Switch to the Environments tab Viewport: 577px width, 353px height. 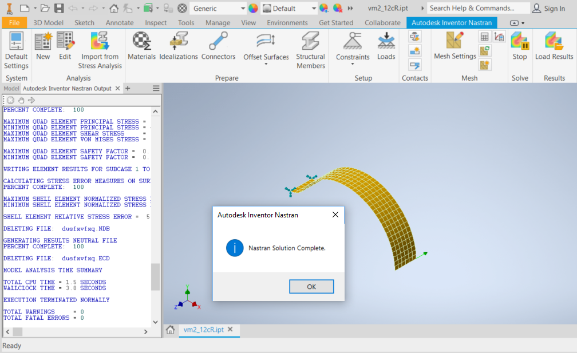point(287,23)
